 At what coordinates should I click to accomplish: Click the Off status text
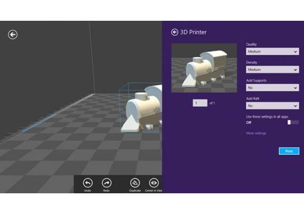tap(249, 122)
